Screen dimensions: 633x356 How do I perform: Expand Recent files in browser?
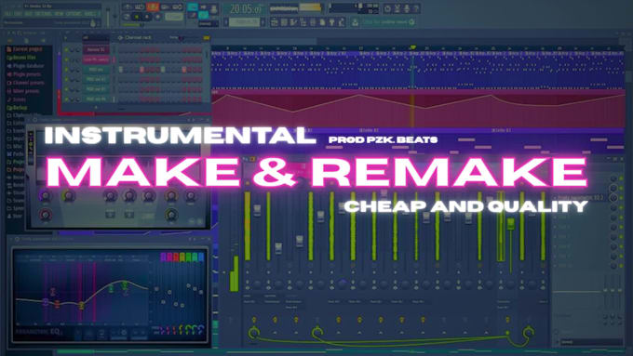point(21,58)
